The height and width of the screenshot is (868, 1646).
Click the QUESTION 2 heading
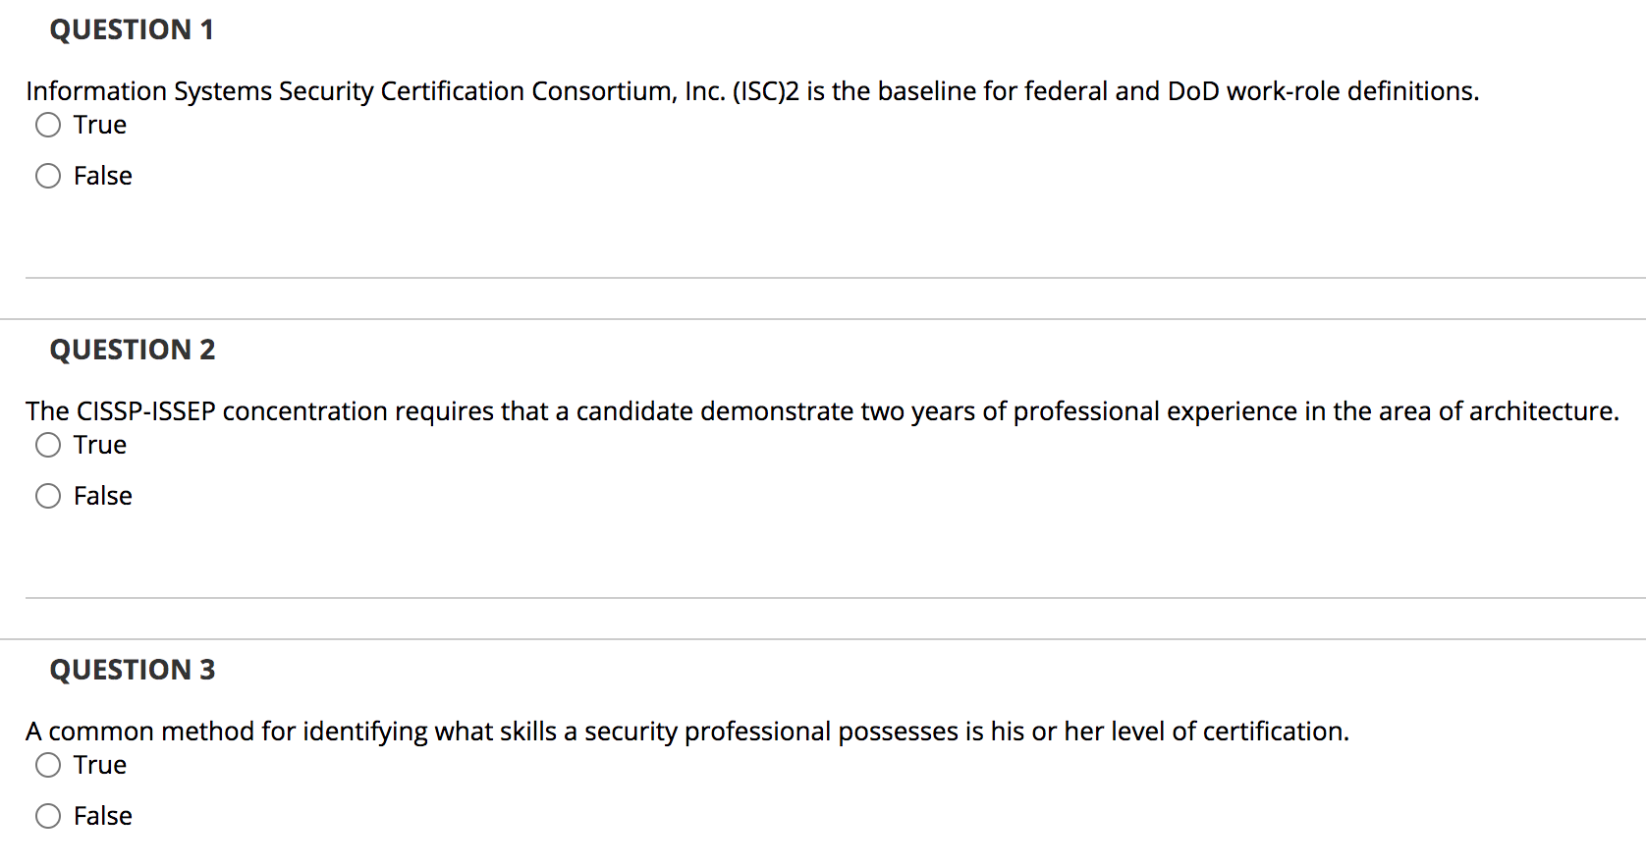click(x=132, y=350)
